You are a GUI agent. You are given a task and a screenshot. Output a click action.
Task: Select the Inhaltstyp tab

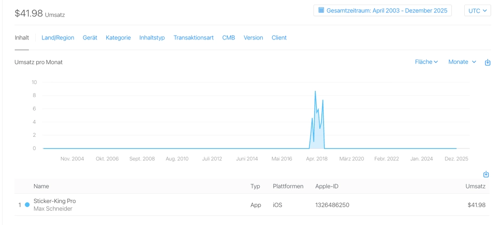[152, 38]
